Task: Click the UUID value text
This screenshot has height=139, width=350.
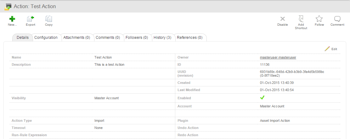Action: 292,72
